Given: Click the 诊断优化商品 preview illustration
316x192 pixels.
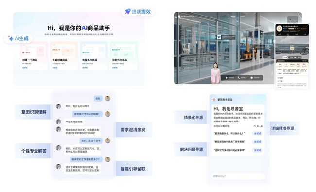Looking at the screenshot, I should [x=124, y=50].
